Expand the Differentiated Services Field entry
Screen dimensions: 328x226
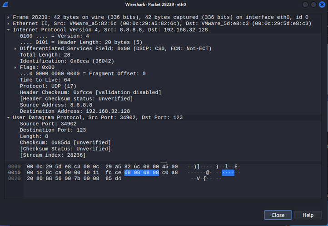(16, 48)
